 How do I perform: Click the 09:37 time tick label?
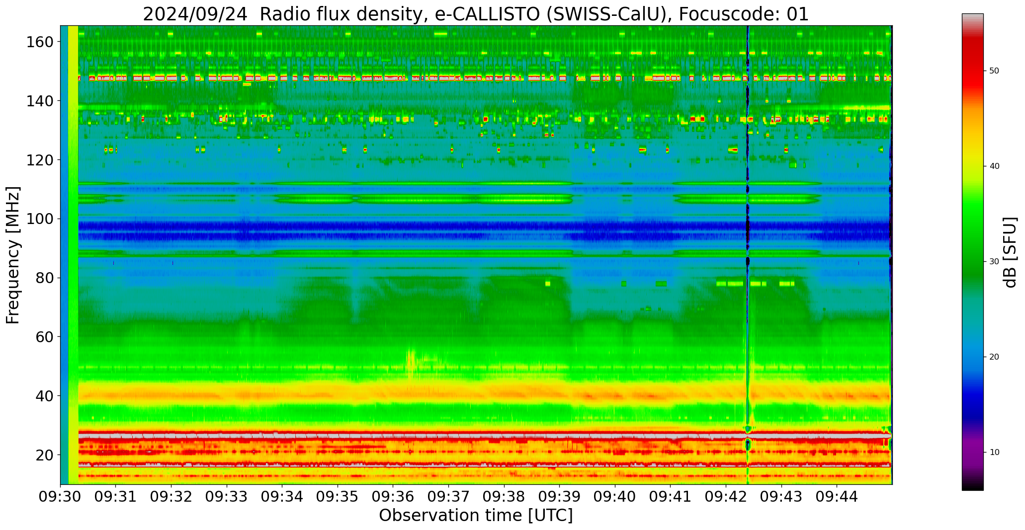pos(448,496)
